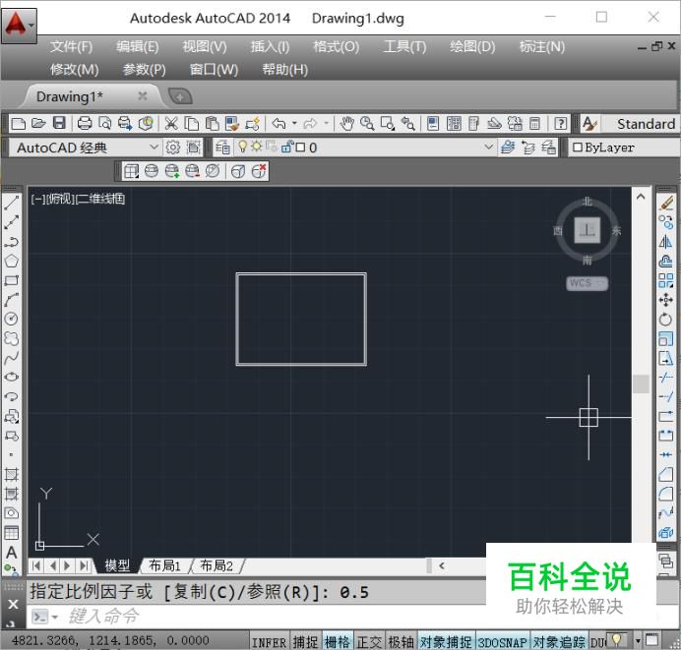Toggle 捕捉 snap mode

click(x=305, y=641)
